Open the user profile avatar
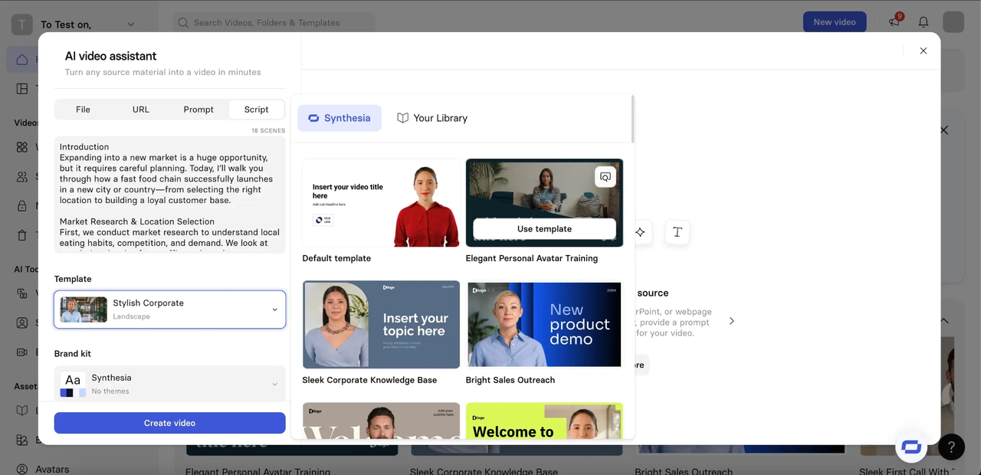 coord(953,21)
